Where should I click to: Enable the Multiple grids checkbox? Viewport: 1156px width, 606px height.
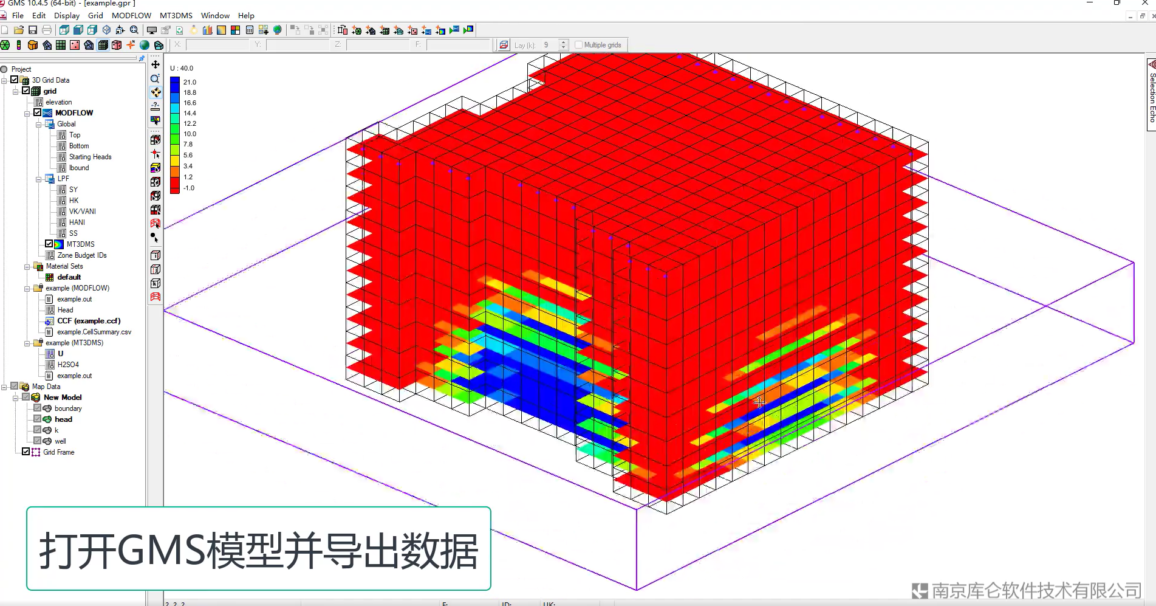tap(578, 45)
